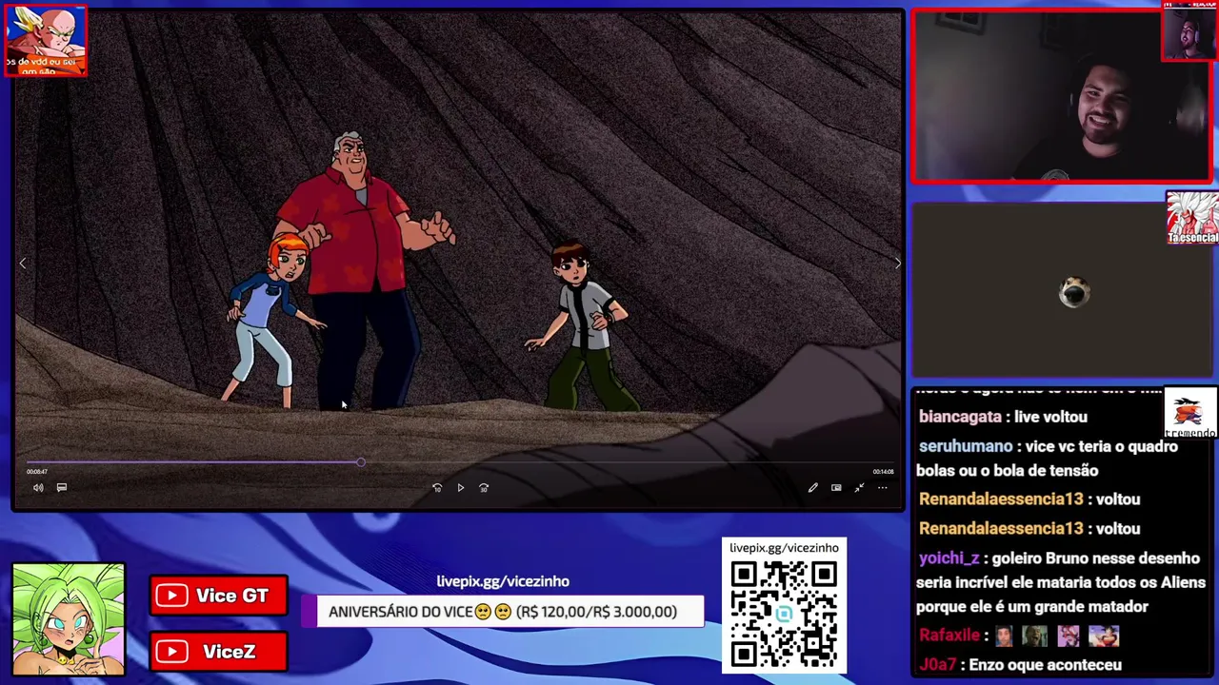Image resolution: width=1219 pixels, height=685 pixels.
Task: Click the streamer webcam feed
Action: [x=1060, y=96]
